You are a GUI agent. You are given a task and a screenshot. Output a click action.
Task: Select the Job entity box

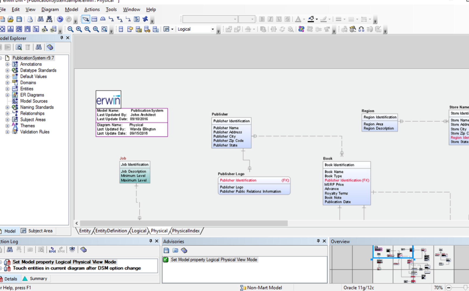point(135,172)
